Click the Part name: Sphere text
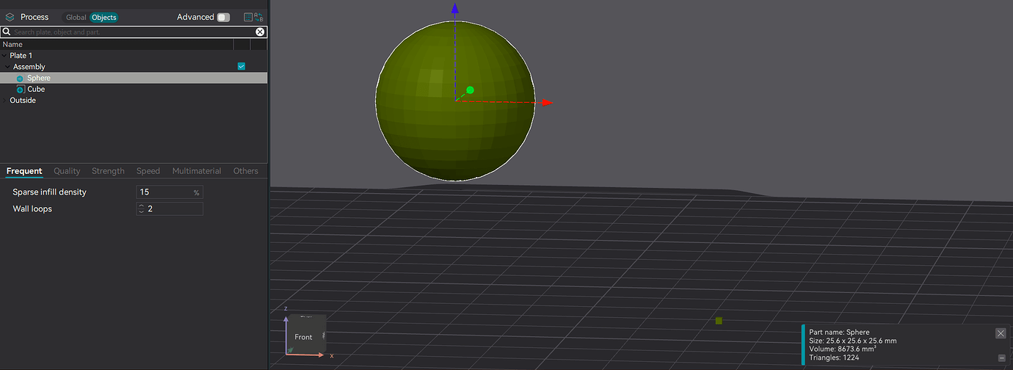The height and width of the screenshot is (370, 1013). pos(839,333)
